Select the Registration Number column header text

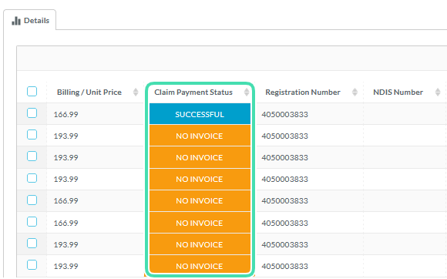click(x=303, y=92)
